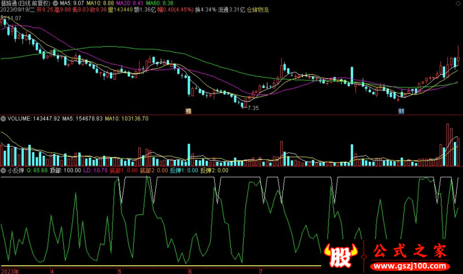Click the 底部2: 0.00 indicator value
Screen dimensions: 463x274
(154, 170)
